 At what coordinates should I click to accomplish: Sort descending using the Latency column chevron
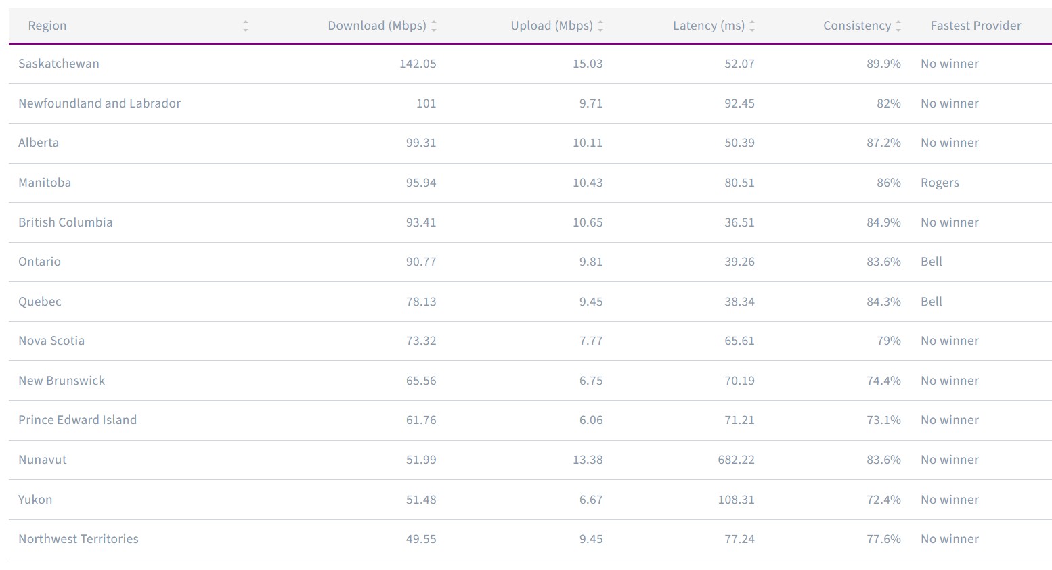point(751,28)
